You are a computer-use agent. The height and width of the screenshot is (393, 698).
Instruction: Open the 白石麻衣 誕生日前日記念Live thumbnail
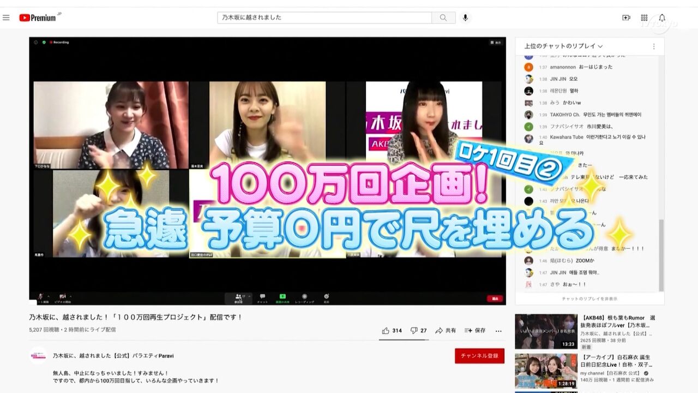pos(546,371)
